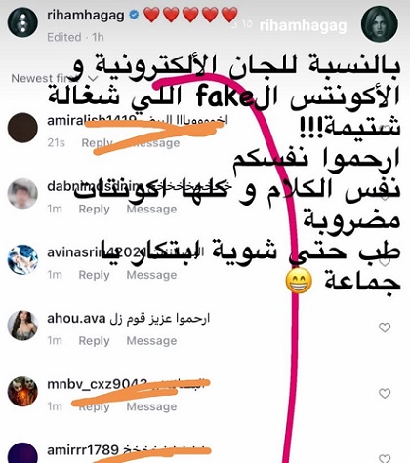Message the mnbv_cxz9042 commenter
410x463 pixels.
pyautogui.click(x=151, y=406)
